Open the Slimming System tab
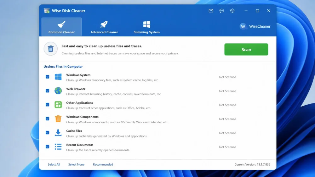Screen dimensions: 315x177 coord(147,27)
